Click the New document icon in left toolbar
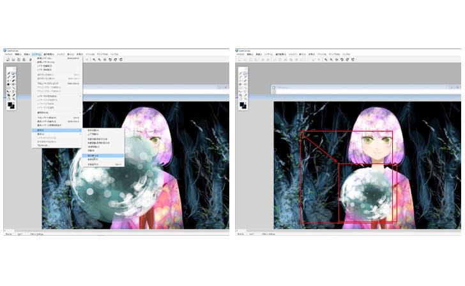The height and width of the screenshot is (286, 465). (8, 59)
